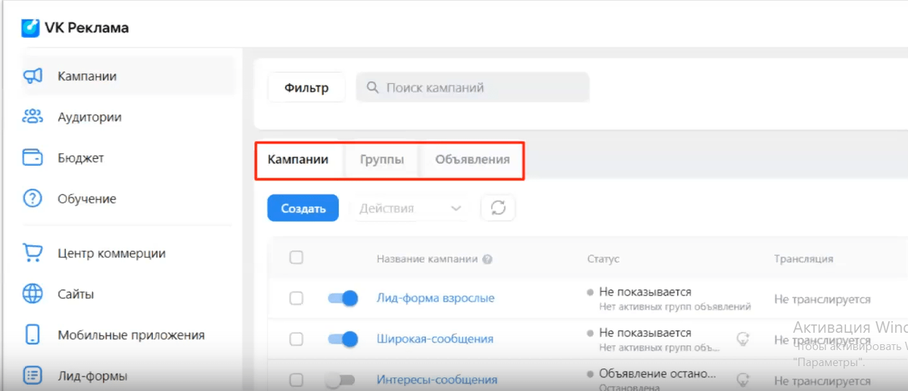Select Обучение in the sidebar menu

pyautogui.click(x=87, y=199)
